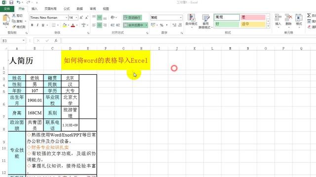Apply the red 'Bad' cell style

coord(253,17)
